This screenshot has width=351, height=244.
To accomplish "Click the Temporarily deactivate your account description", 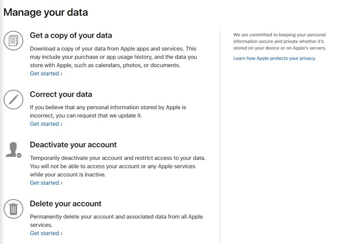I will point(118,167).
